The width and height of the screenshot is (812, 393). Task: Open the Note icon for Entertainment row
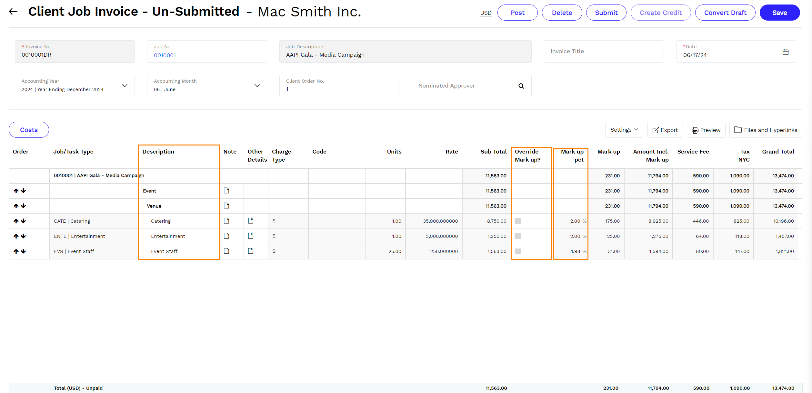click(226, 236)
